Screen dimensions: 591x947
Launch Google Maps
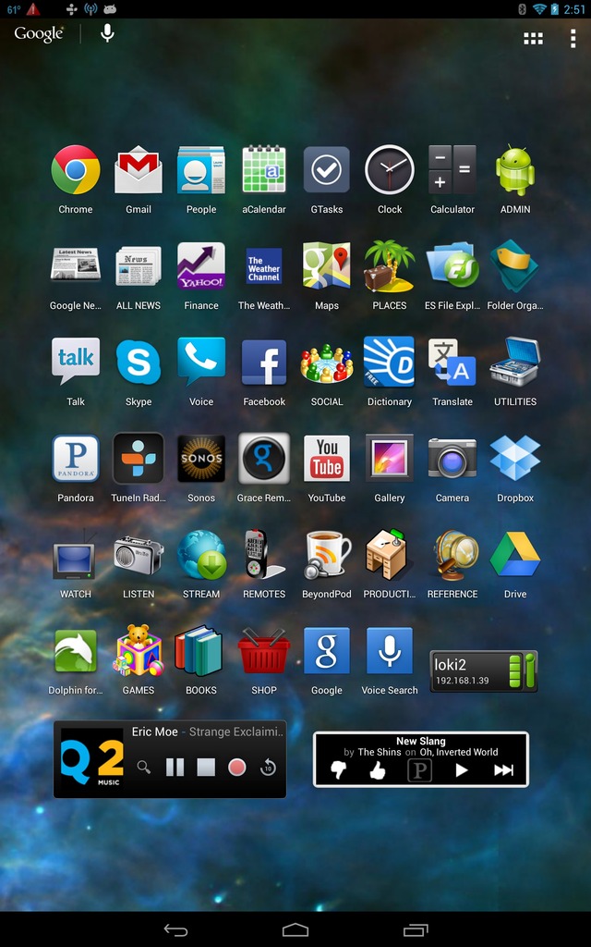(326, 265)
